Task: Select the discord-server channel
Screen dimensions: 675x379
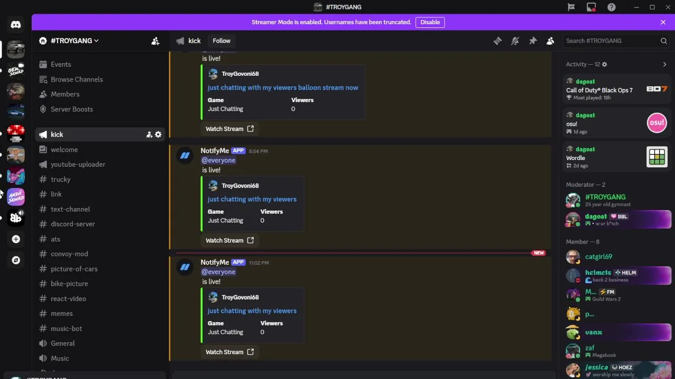Action: (x=100, y=224)
